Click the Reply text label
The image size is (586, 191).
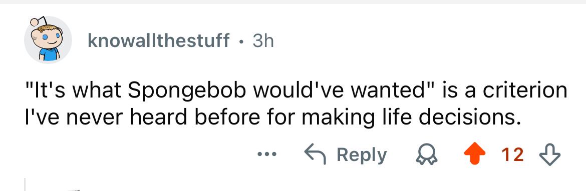362,155
